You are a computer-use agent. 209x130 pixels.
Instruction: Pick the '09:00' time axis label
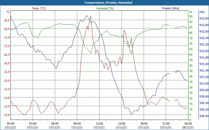coord(77,124)
